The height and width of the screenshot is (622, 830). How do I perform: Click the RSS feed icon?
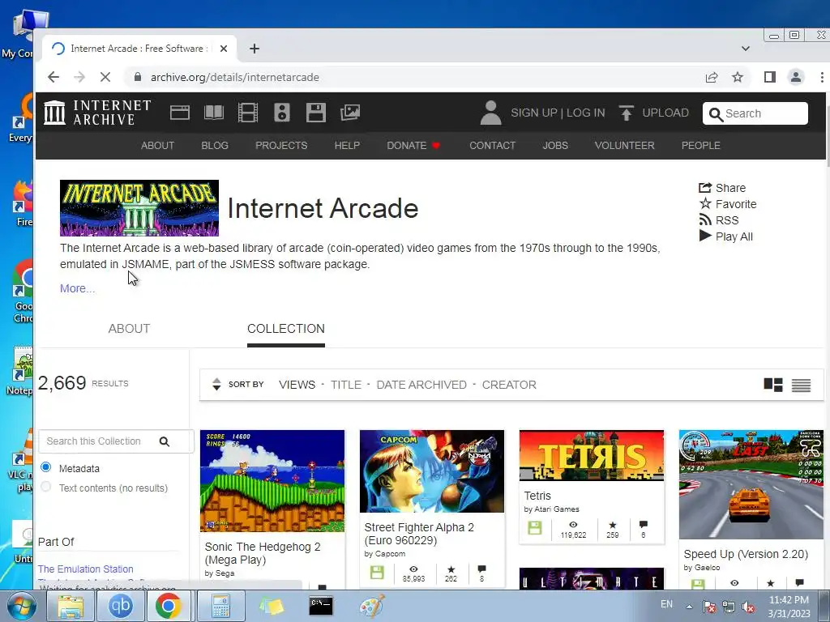tap(705, 220)
